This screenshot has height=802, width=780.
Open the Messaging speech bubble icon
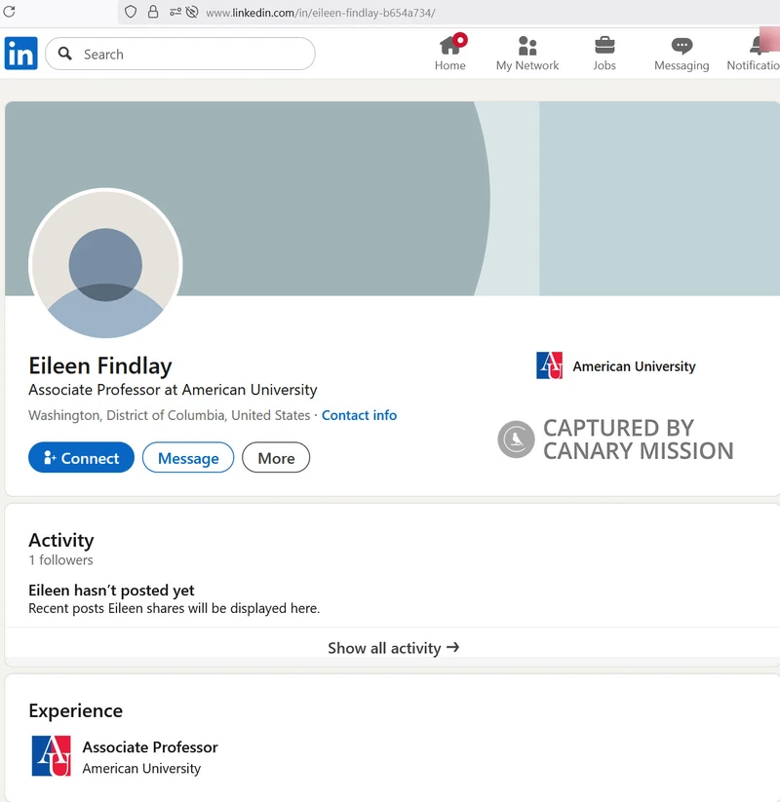(682, 46)
